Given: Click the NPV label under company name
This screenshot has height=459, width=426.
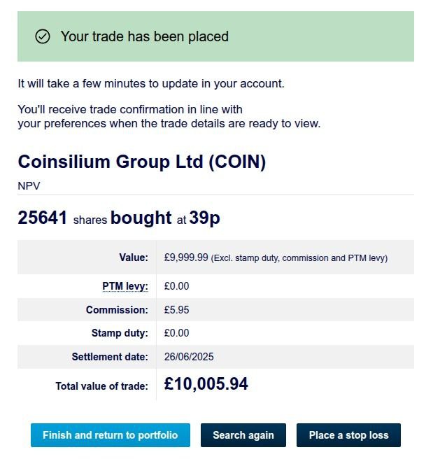Looking at the screenshot, I should coord(29,186).
